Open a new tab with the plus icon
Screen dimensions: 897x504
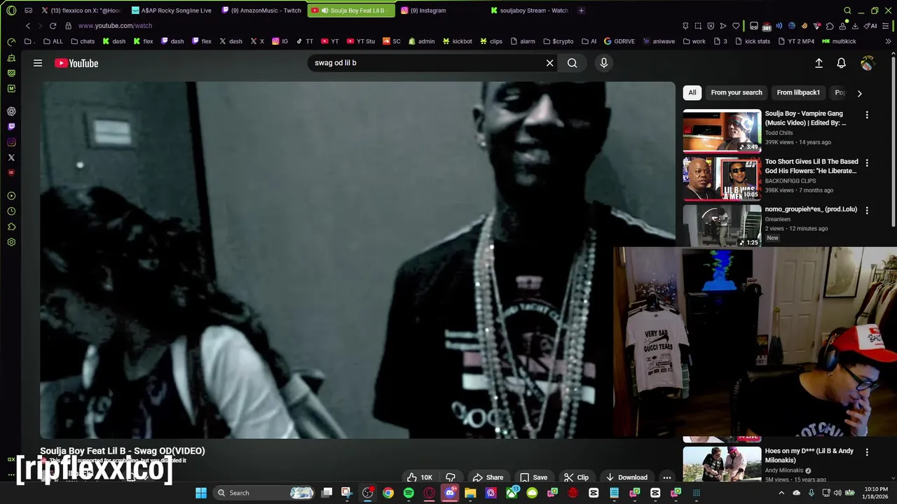tap(581, 10)
